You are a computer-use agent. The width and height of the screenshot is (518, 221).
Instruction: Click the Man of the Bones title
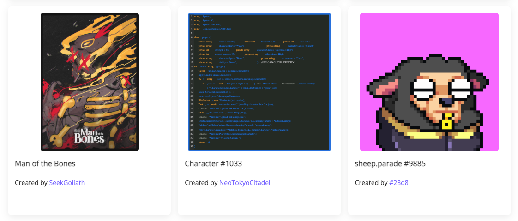coord(45,163)
